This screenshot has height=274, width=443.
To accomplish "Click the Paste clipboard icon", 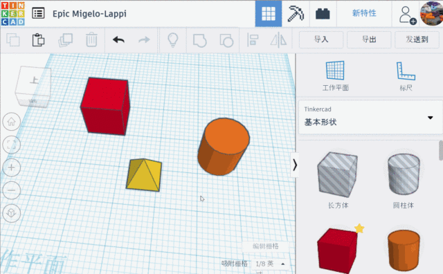I will pos(38,40).
